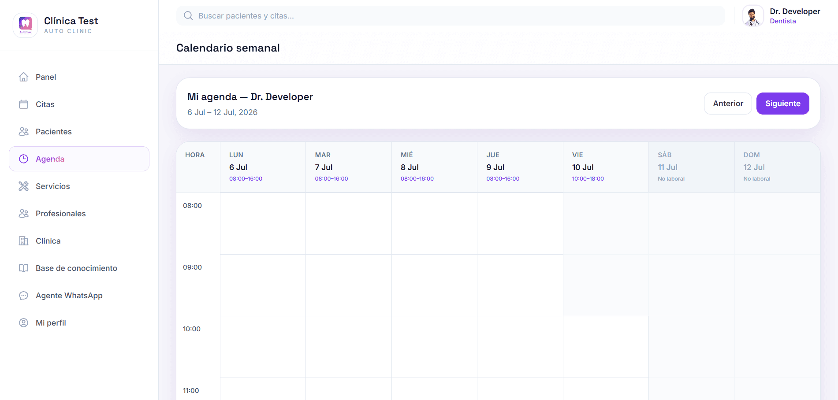Select the SÁB 11 Jul column header
838x400 pixels.
pyautogui.click(x=692, y=167)
